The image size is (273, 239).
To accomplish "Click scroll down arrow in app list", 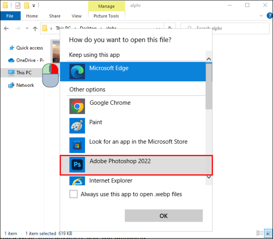I will [209, 177].
